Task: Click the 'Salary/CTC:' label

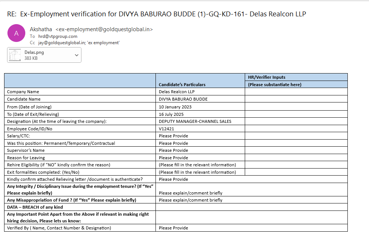Action: click(x=19, y=136)
